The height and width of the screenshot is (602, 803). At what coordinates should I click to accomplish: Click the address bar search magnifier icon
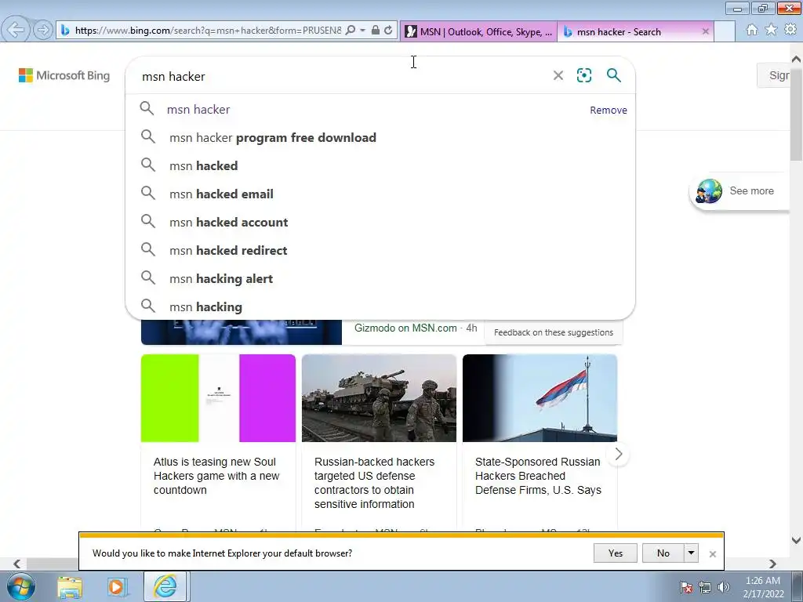click(351, 31)
